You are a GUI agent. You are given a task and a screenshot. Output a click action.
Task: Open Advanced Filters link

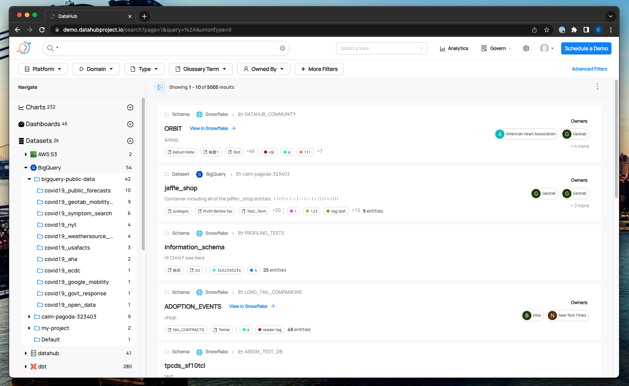point(589,69)
